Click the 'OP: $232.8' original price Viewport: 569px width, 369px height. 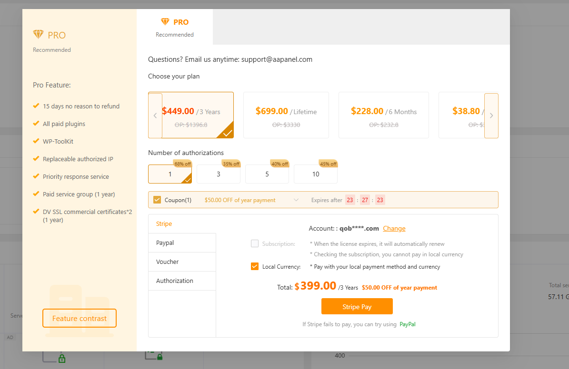[384, 125]
